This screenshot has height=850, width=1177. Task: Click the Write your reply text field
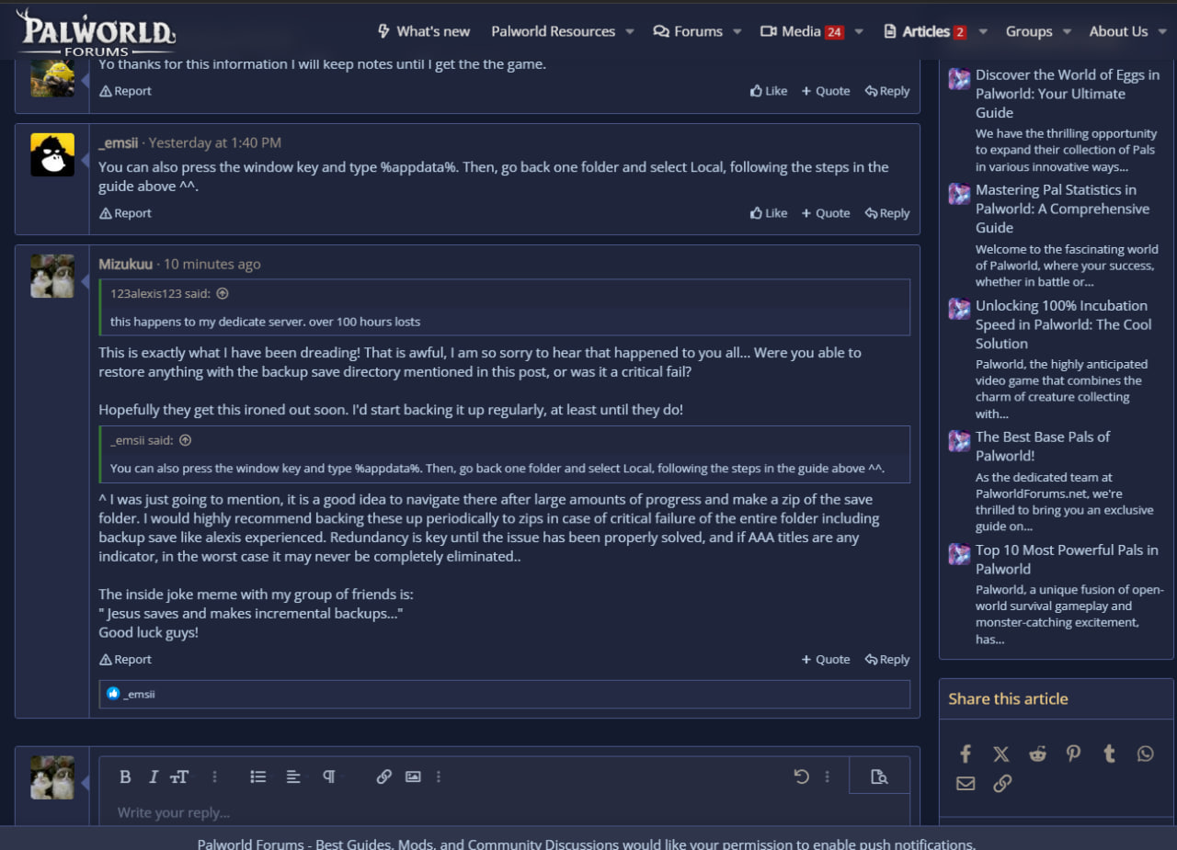460,812
